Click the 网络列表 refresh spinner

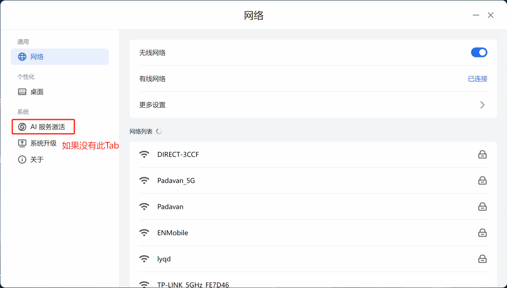159,131
